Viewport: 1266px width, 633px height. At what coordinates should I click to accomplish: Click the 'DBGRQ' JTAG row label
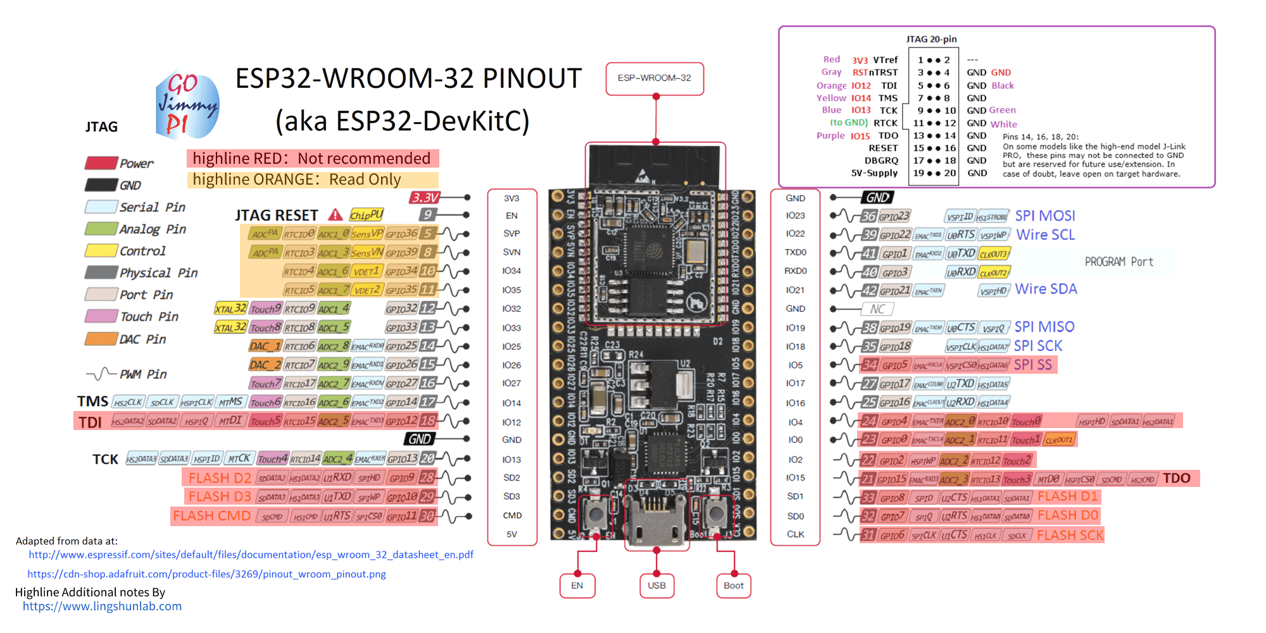tap(881, 161)
